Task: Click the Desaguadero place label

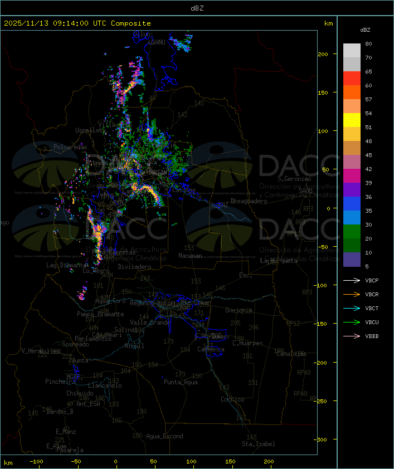Action: pyautogui.click(x=249, y=201)
